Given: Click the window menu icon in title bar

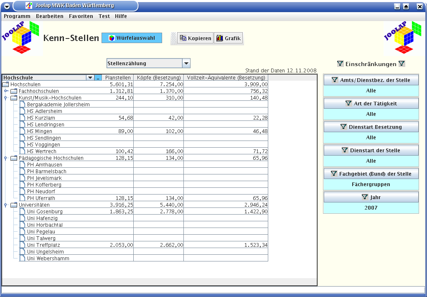Looking at the screenshot, I should tap(7, 6).
